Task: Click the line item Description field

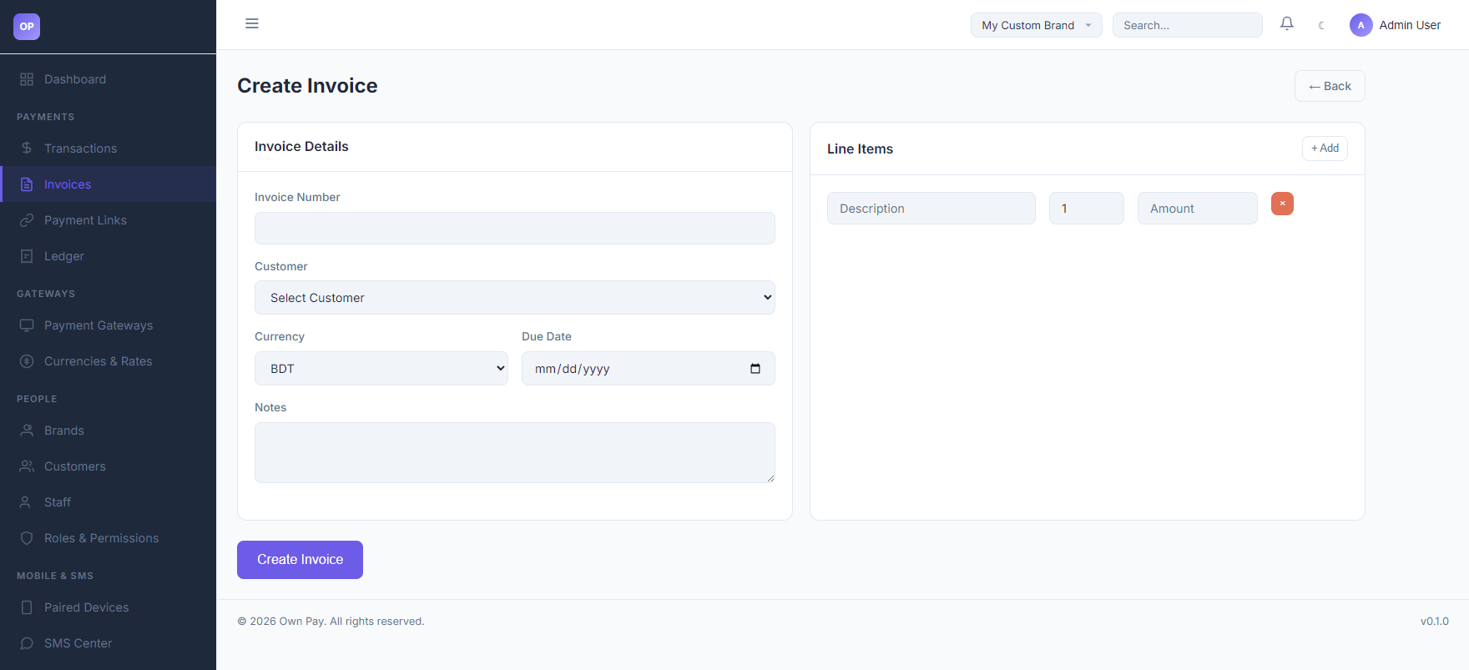Action: click(x=931, y=209)
